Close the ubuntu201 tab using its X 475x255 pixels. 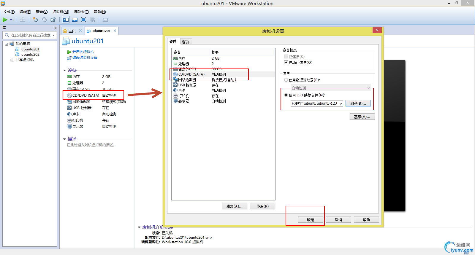(x=115, y=31)
